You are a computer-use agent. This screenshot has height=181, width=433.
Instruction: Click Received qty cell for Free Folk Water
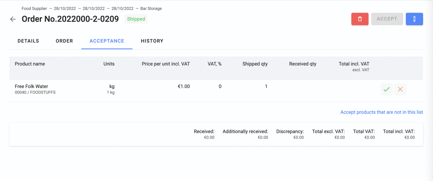coord(303,87)
